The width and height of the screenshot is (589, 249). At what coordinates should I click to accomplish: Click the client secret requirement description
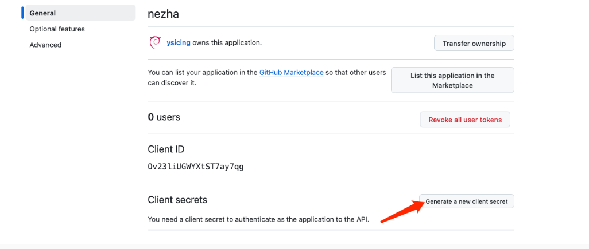point(257,219)
